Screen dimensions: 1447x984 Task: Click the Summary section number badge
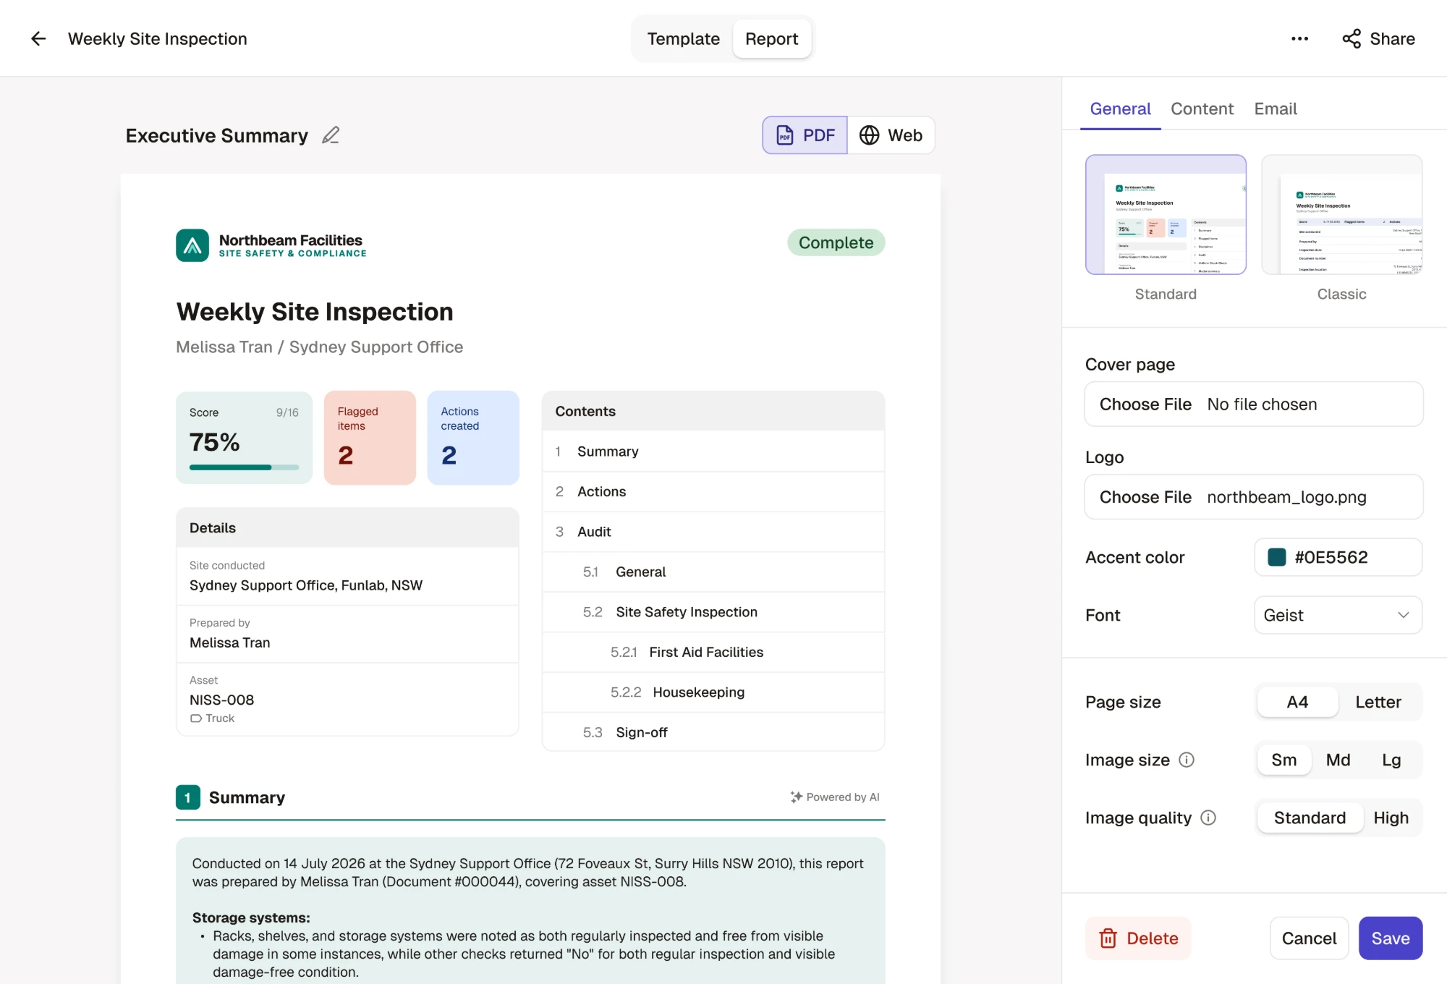pyautogui.click(x=188, y=797)
